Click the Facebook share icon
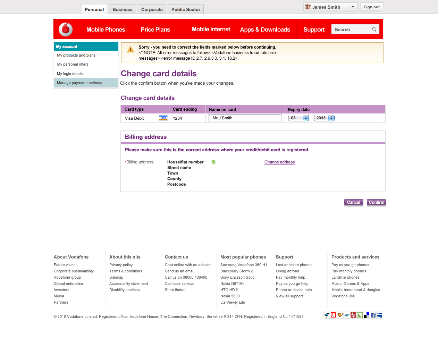This screenshot has height=347, width=438. coord(373,315)
